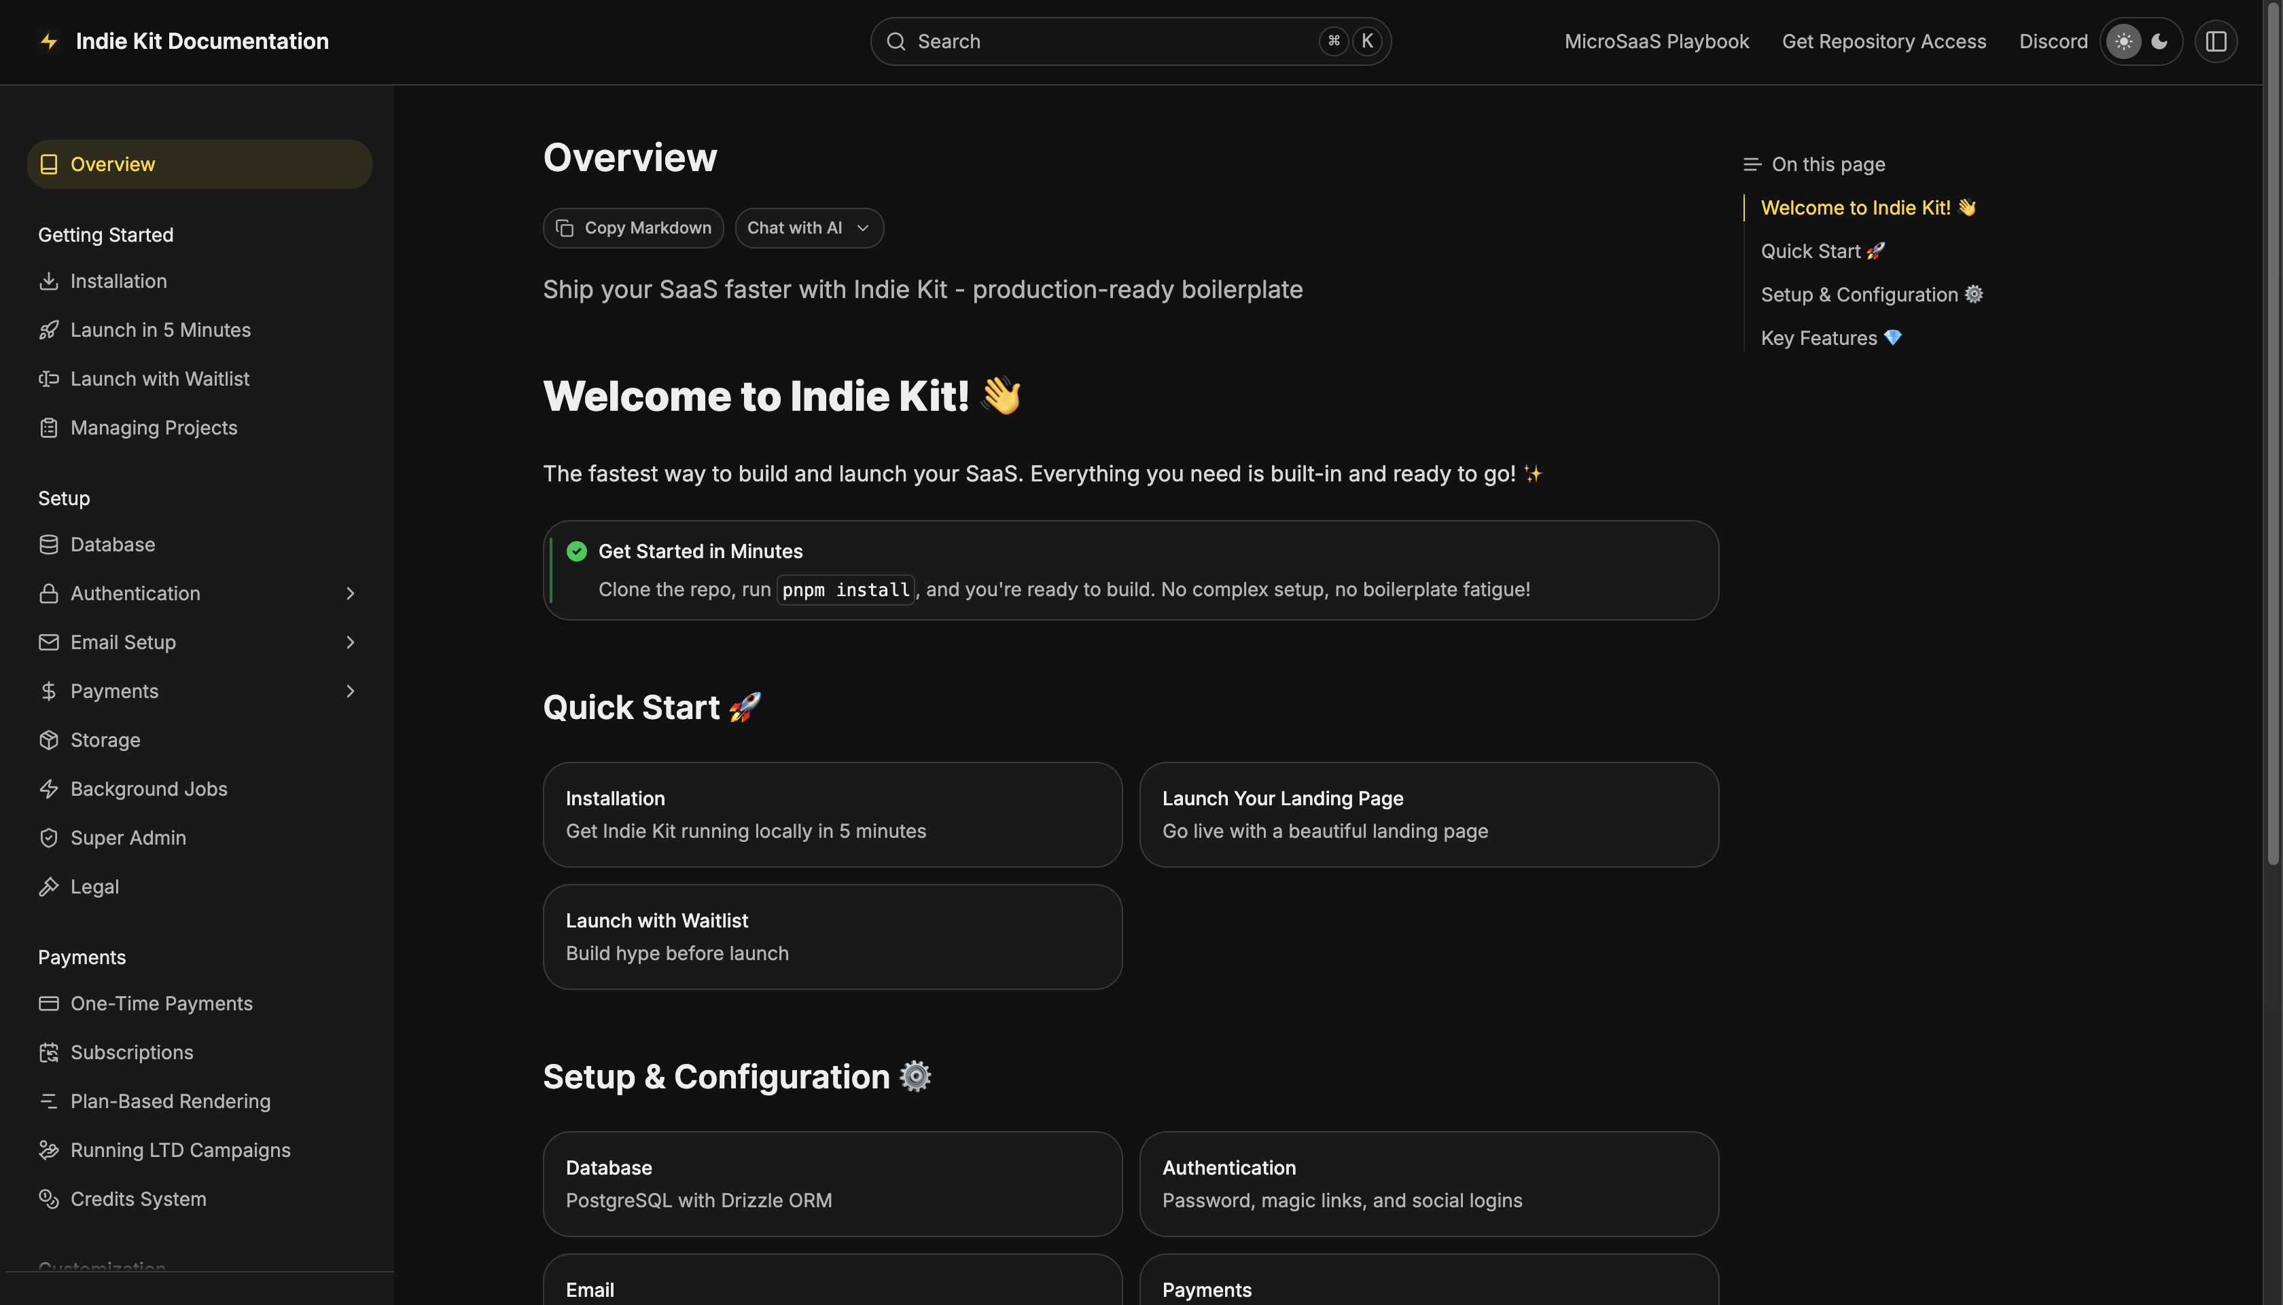Open the MicroSaaS Playbook menu item

1655,41
